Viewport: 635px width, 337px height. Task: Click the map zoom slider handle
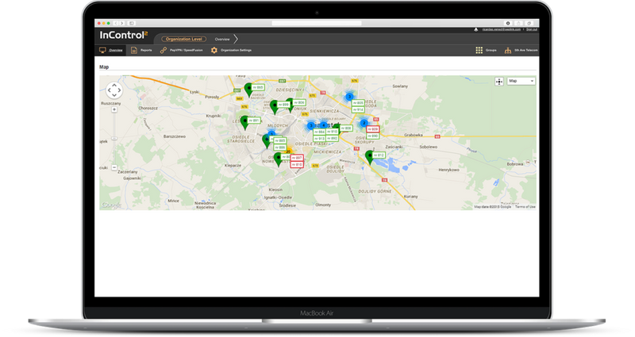(114, 138)
